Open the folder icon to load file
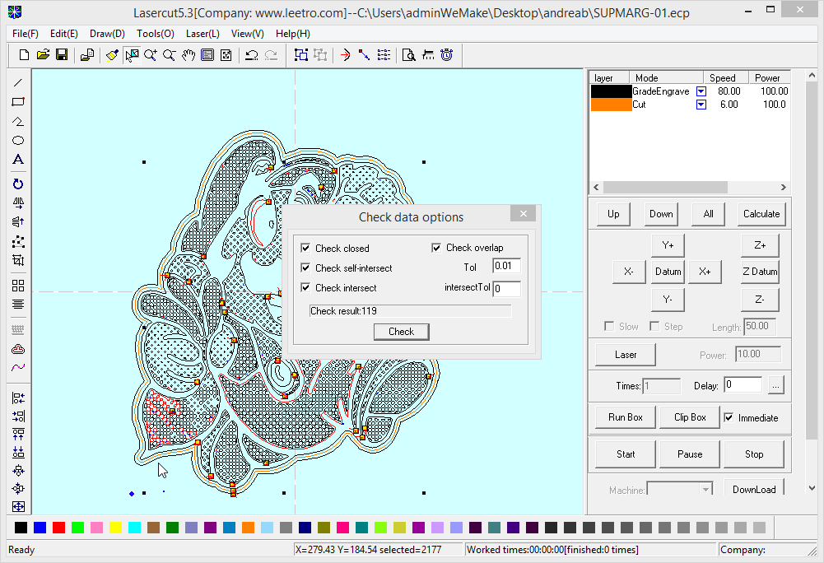 [43, 54]
